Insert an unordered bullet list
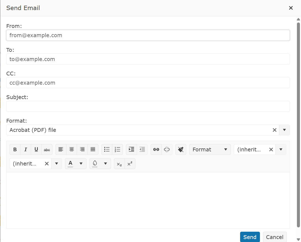The width and height of the screenshot is (301, 242). click(107, 149)
